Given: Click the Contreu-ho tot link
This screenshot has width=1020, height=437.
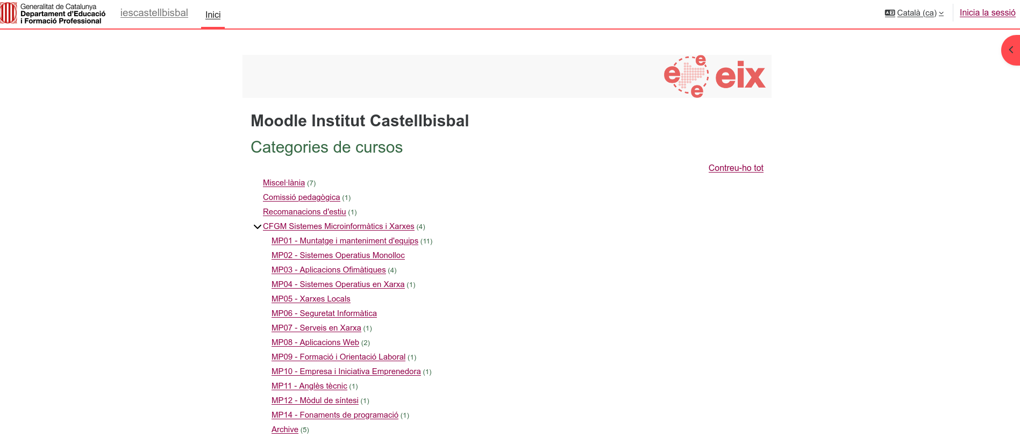Looking at the screenshot, I should click(736, 168).
